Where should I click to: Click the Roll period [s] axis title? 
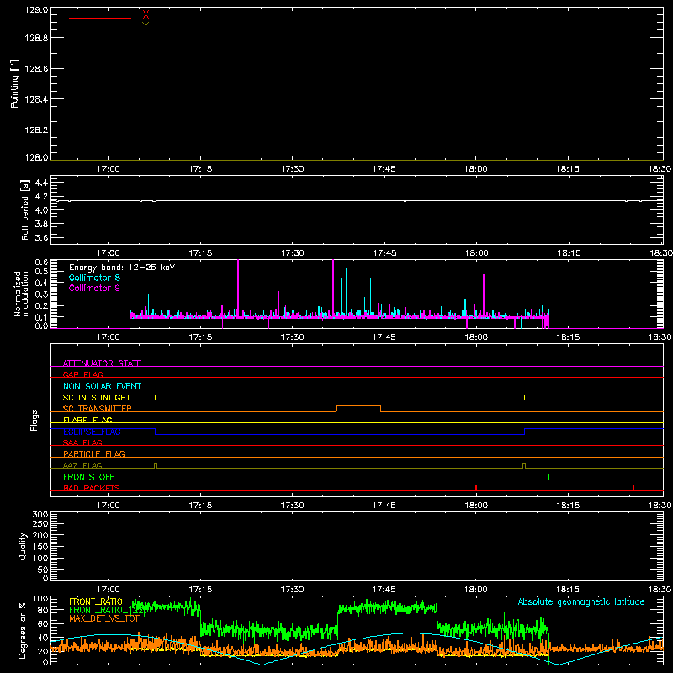coord(25,209)
